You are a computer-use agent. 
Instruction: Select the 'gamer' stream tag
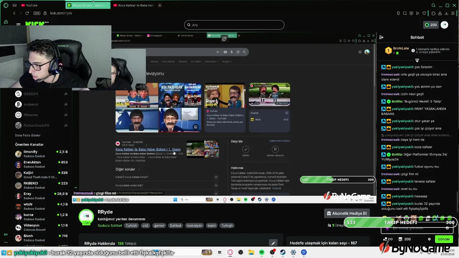[x=159, y=225]
